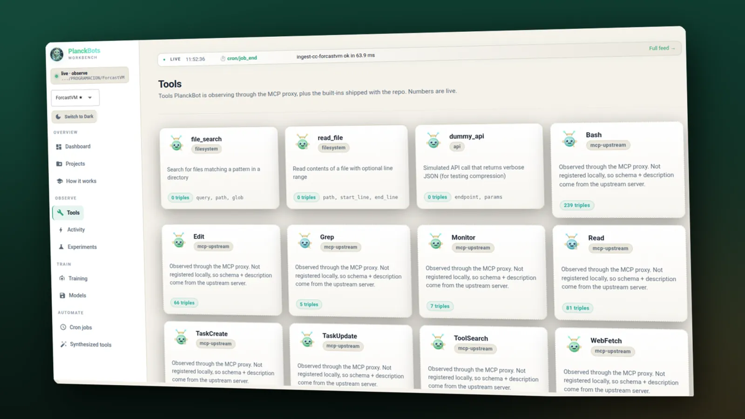Click the ToolSearch card robot avatar
This screenshot has width=745, height=419.
438,343
